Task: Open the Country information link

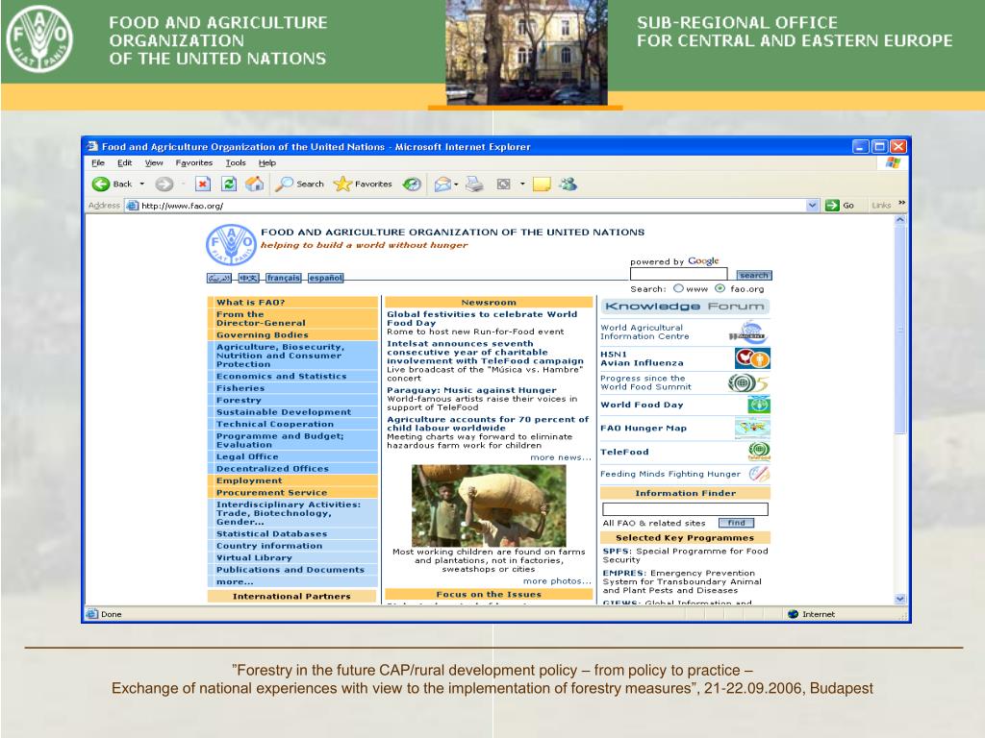Action: coord(269,546)
